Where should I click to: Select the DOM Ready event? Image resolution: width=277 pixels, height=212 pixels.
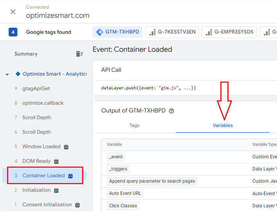click(x=36, y=161)
